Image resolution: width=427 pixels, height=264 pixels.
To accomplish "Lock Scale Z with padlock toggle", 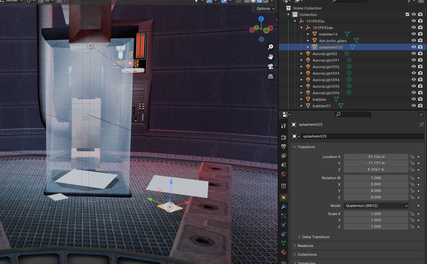I will [x=412, y=227].
